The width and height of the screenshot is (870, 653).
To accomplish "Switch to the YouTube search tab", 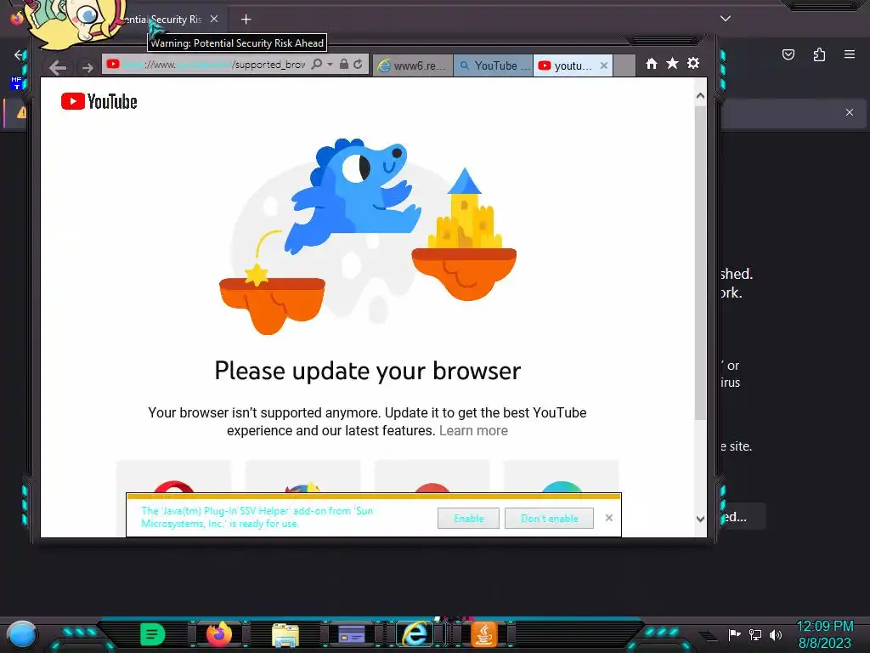I will (494, 65).
